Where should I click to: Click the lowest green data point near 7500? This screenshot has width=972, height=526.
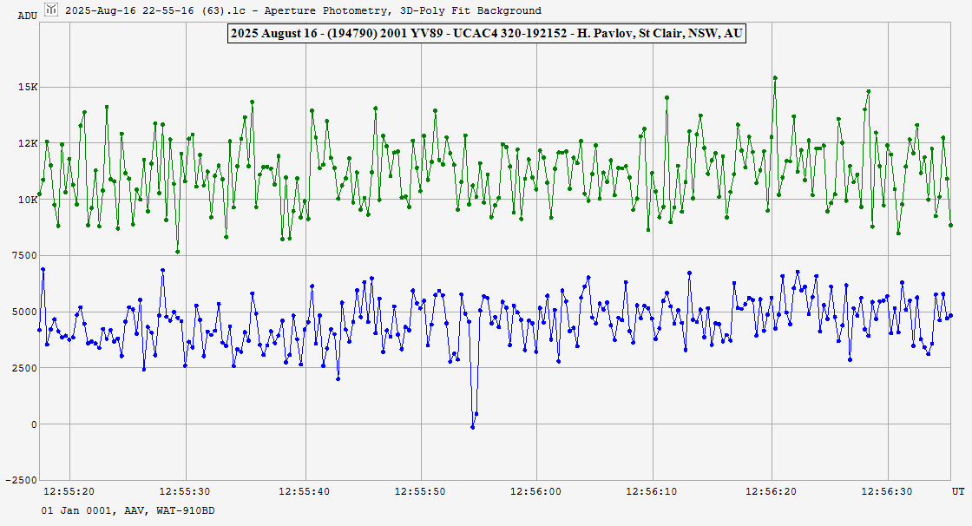(x=177, y=252)
